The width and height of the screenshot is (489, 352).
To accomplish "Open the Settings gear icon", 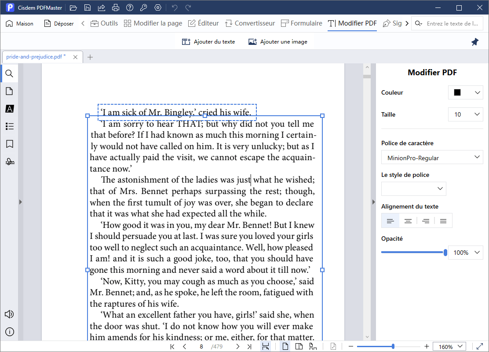I will [157, 7].
